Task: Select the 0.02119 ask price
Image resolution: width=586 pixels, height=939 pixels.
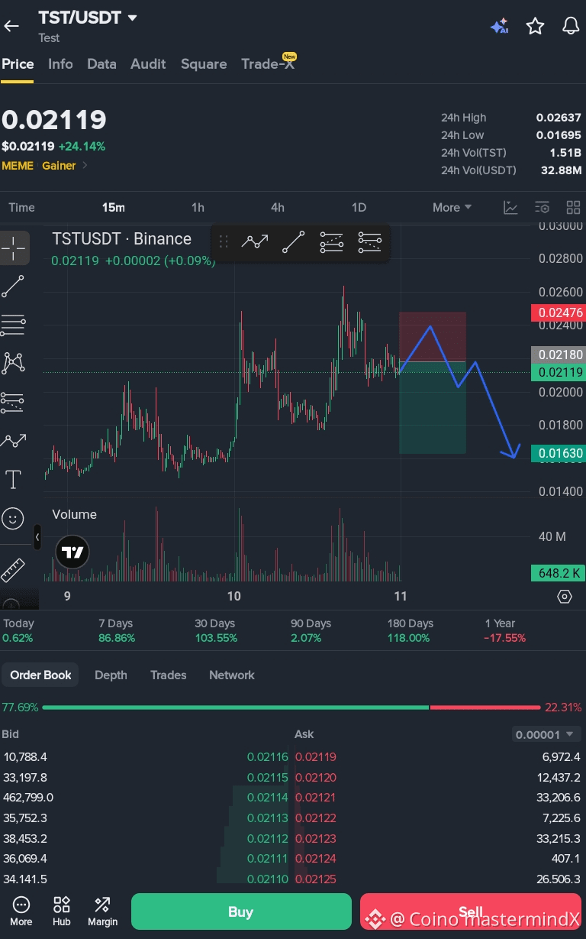Action: 316,757
